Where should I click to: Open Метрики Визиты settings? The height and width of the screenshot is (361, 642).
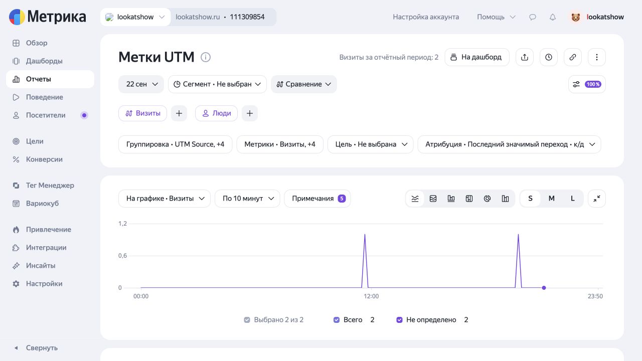tap(280, 144)
